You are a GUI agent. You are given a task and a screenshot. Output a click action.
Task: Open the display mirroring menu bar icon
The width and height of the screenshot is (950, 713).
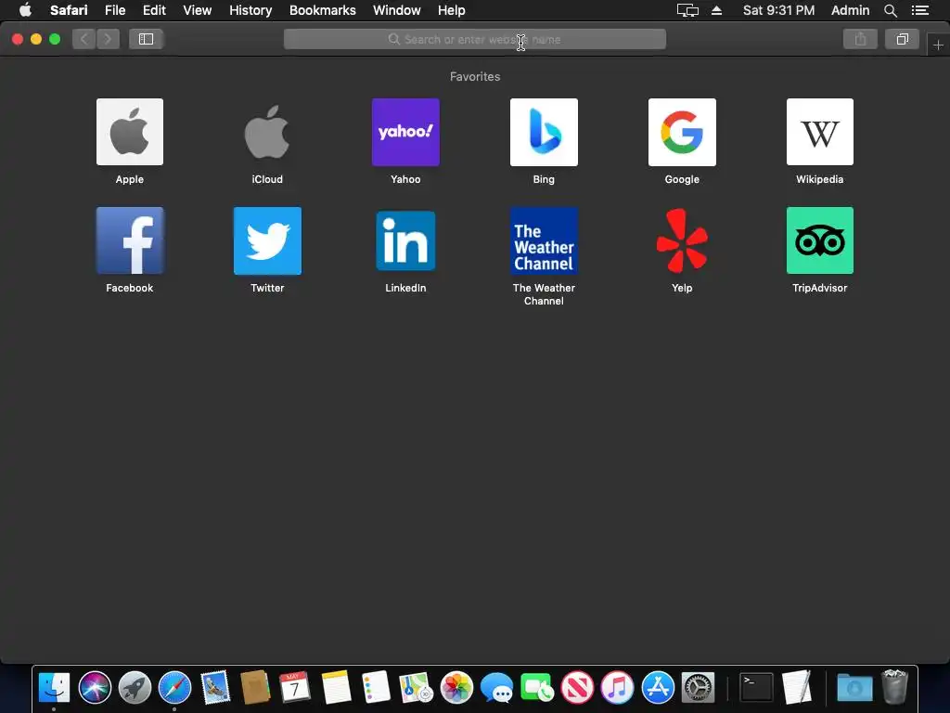click(687, 10)
